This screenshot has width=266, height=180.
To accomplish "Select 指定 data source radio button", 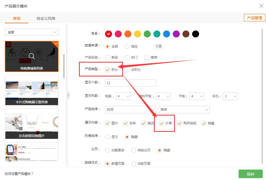I will point(127,47).
